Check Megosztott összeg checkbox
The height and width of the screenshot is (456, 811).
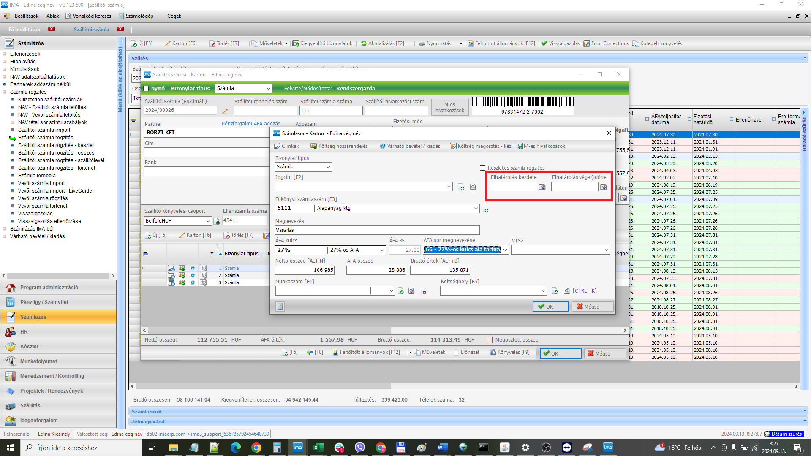(490, 340)
